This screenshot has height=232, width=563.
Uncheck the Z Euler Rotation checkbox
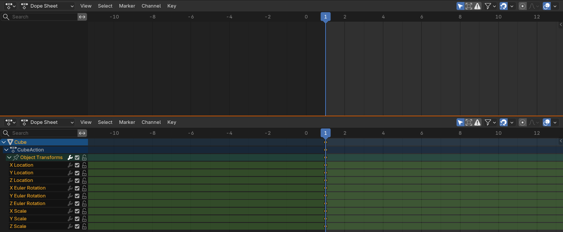point(77,203)
